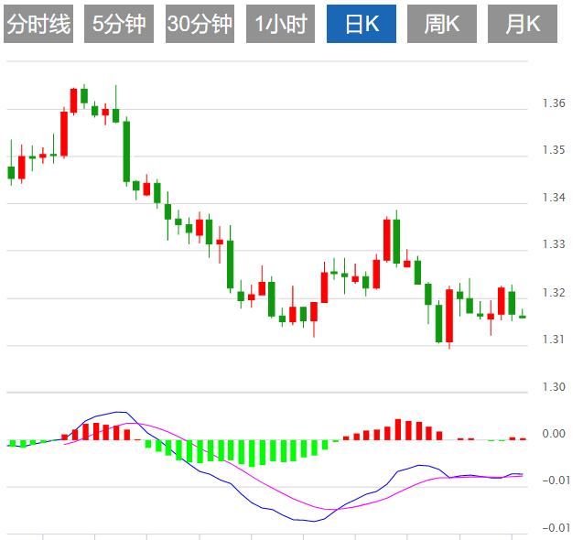Pick the 1.33 price axis label
Viewport: 583px width, 540px height.
(552, 244)
